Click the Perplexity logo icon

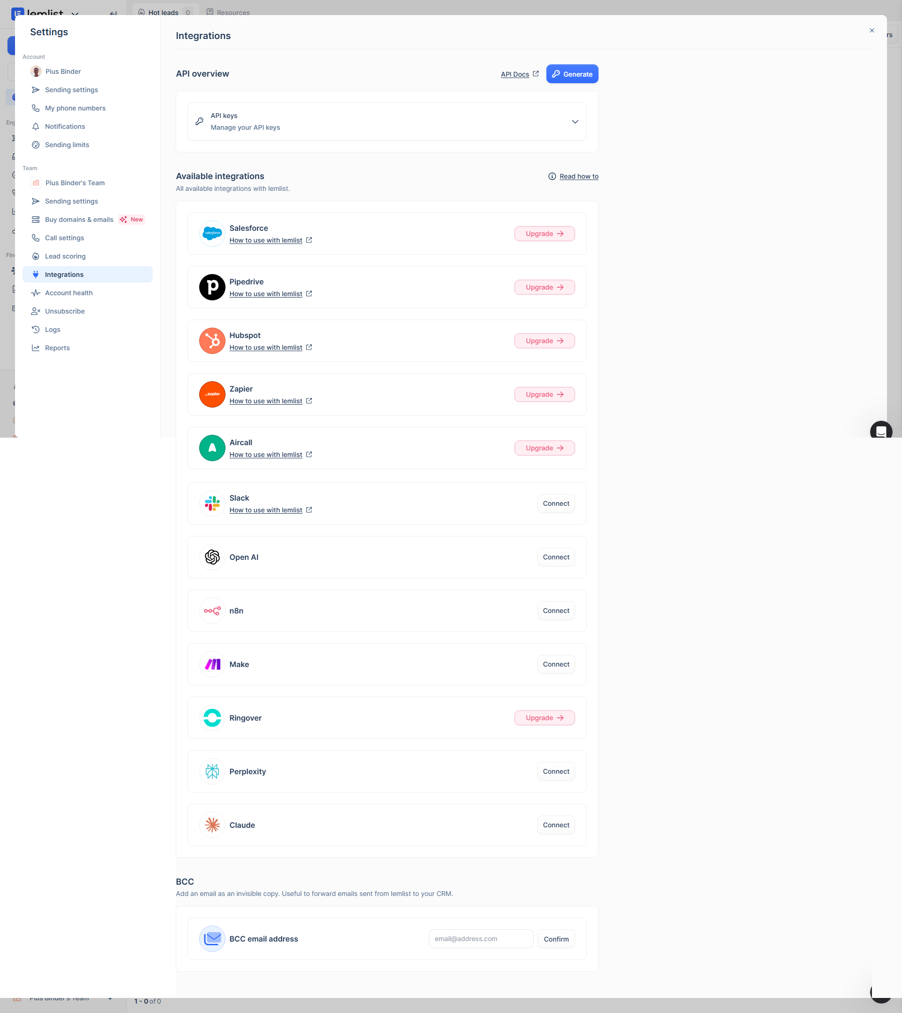(212, 771)
